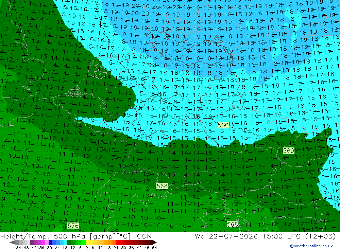Click the '54' legend scale maximum value

tap(154, 248)
